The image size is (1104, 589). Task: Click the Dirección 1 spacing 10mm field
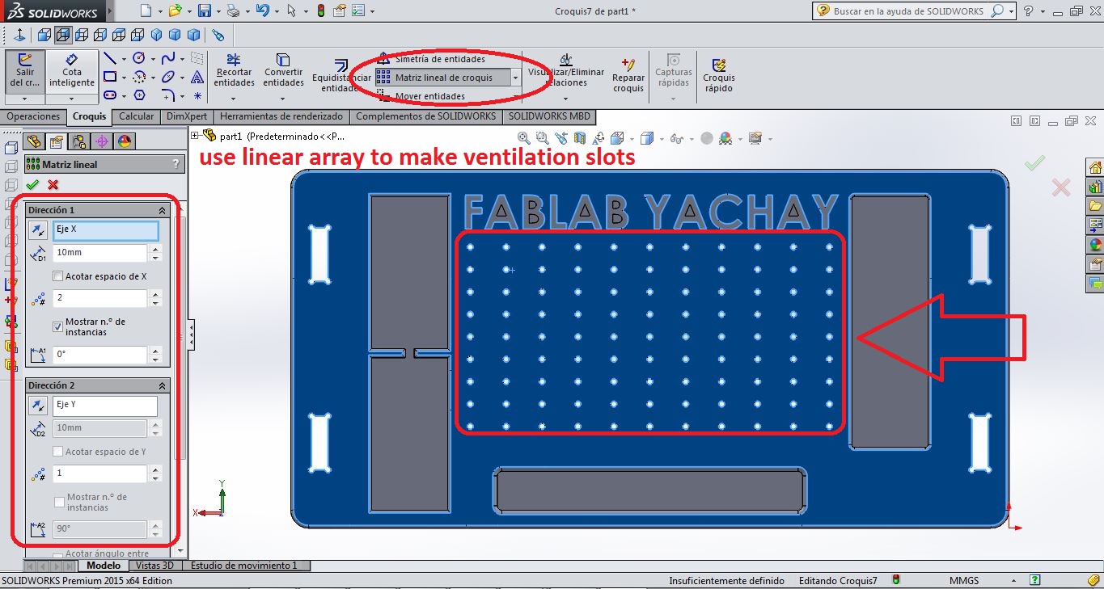[x=100, y=253]
